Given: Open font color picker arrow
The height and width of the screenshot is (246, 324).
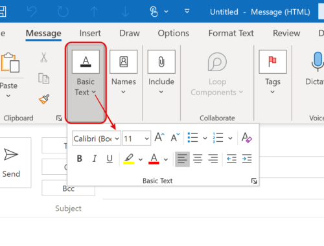Looking at the screenshot, I should [x=166, y=159].
